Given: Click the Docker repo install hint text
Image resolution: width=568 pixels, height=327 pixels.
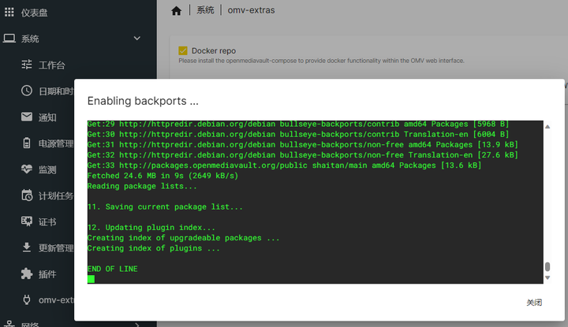Looking at the screenshot, I should coord(321,61).
